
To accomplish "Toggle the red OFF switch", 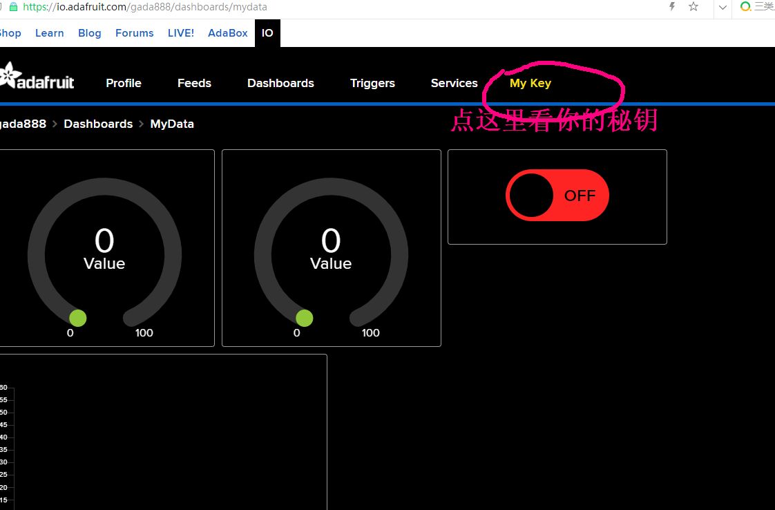I will pos(557,196).
